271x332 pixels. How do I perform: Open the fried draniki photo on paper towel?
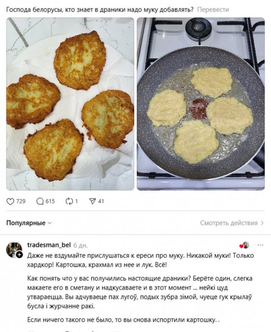(x=70, y=104)
